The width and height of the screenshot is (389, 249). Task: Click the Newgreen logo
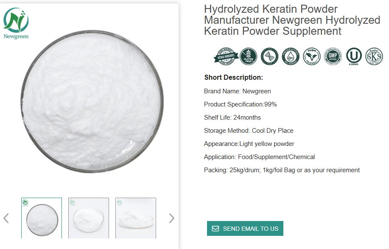pos(16,23)
